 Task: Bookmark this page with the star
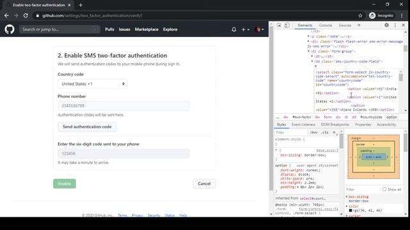(x=360, y=15)
